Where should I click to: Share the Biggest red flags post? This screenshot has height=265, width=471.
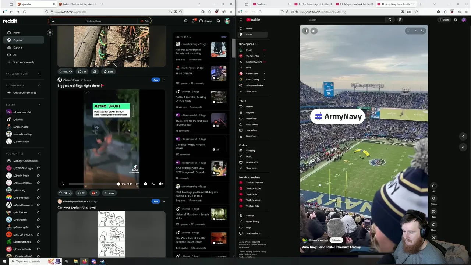tap(109, 193)
